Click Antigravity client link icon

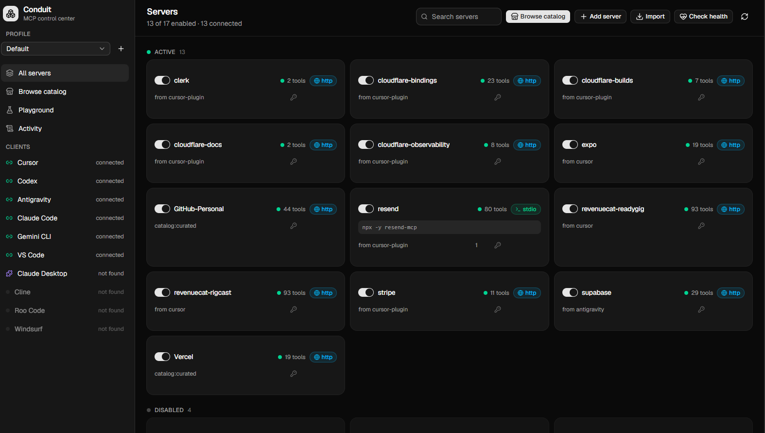coord(9,199)
